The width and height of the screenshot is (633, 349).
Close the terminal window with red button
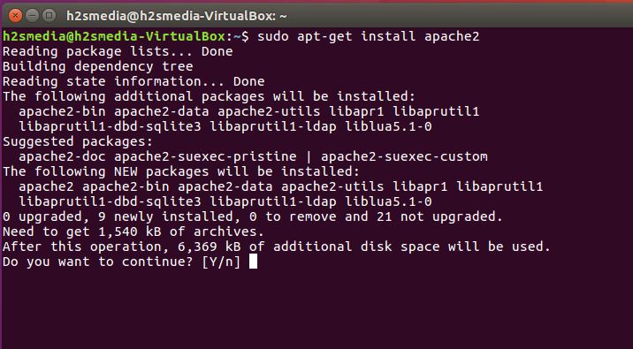coord(15,16)
